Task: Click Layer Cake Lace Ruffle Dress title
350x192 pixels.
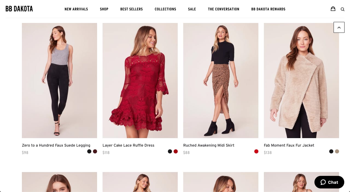Action: 129,145
